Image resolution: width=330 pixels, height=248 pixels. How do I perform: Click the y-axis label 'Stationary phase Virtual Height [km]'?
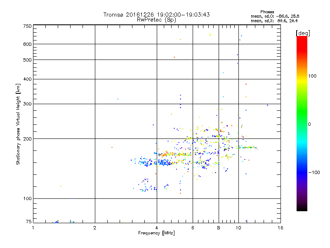coord(18,124)
